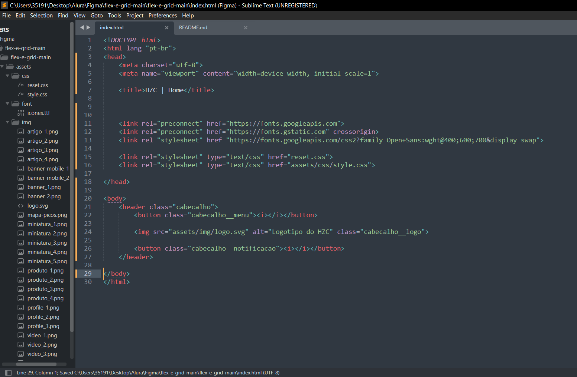This screenshot has height=377, width=577.
Task: Click line number 15 in the gutter
Action: pyautogui.click(x=88, y=157)
